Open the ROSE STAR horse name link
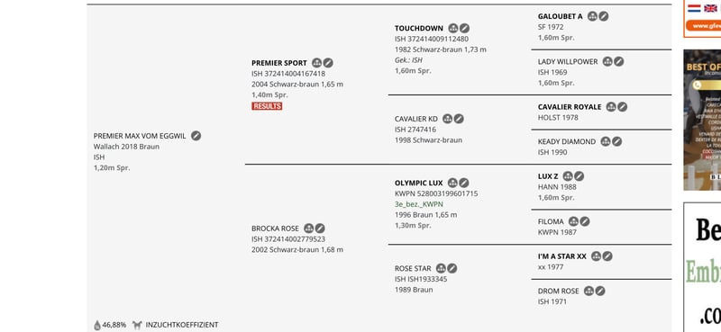 point(413,269)
